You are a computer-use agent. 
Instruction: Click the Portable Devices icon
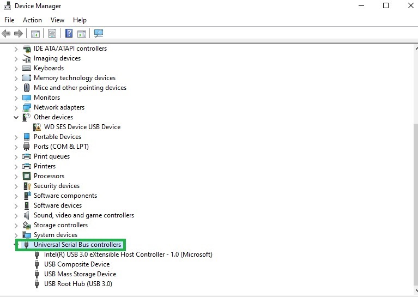pyautogui.click(x=27, y=137)
